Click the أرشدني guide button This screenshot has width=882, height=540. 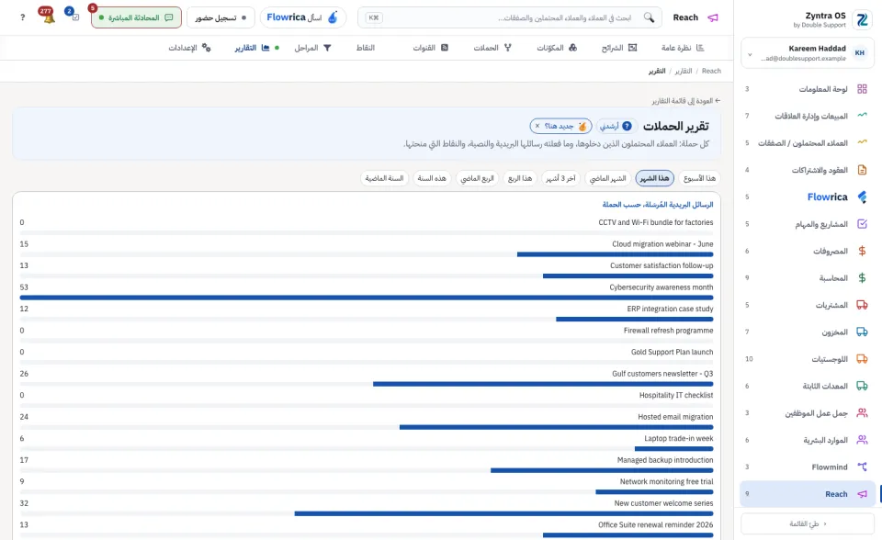[x=615, y=126]
